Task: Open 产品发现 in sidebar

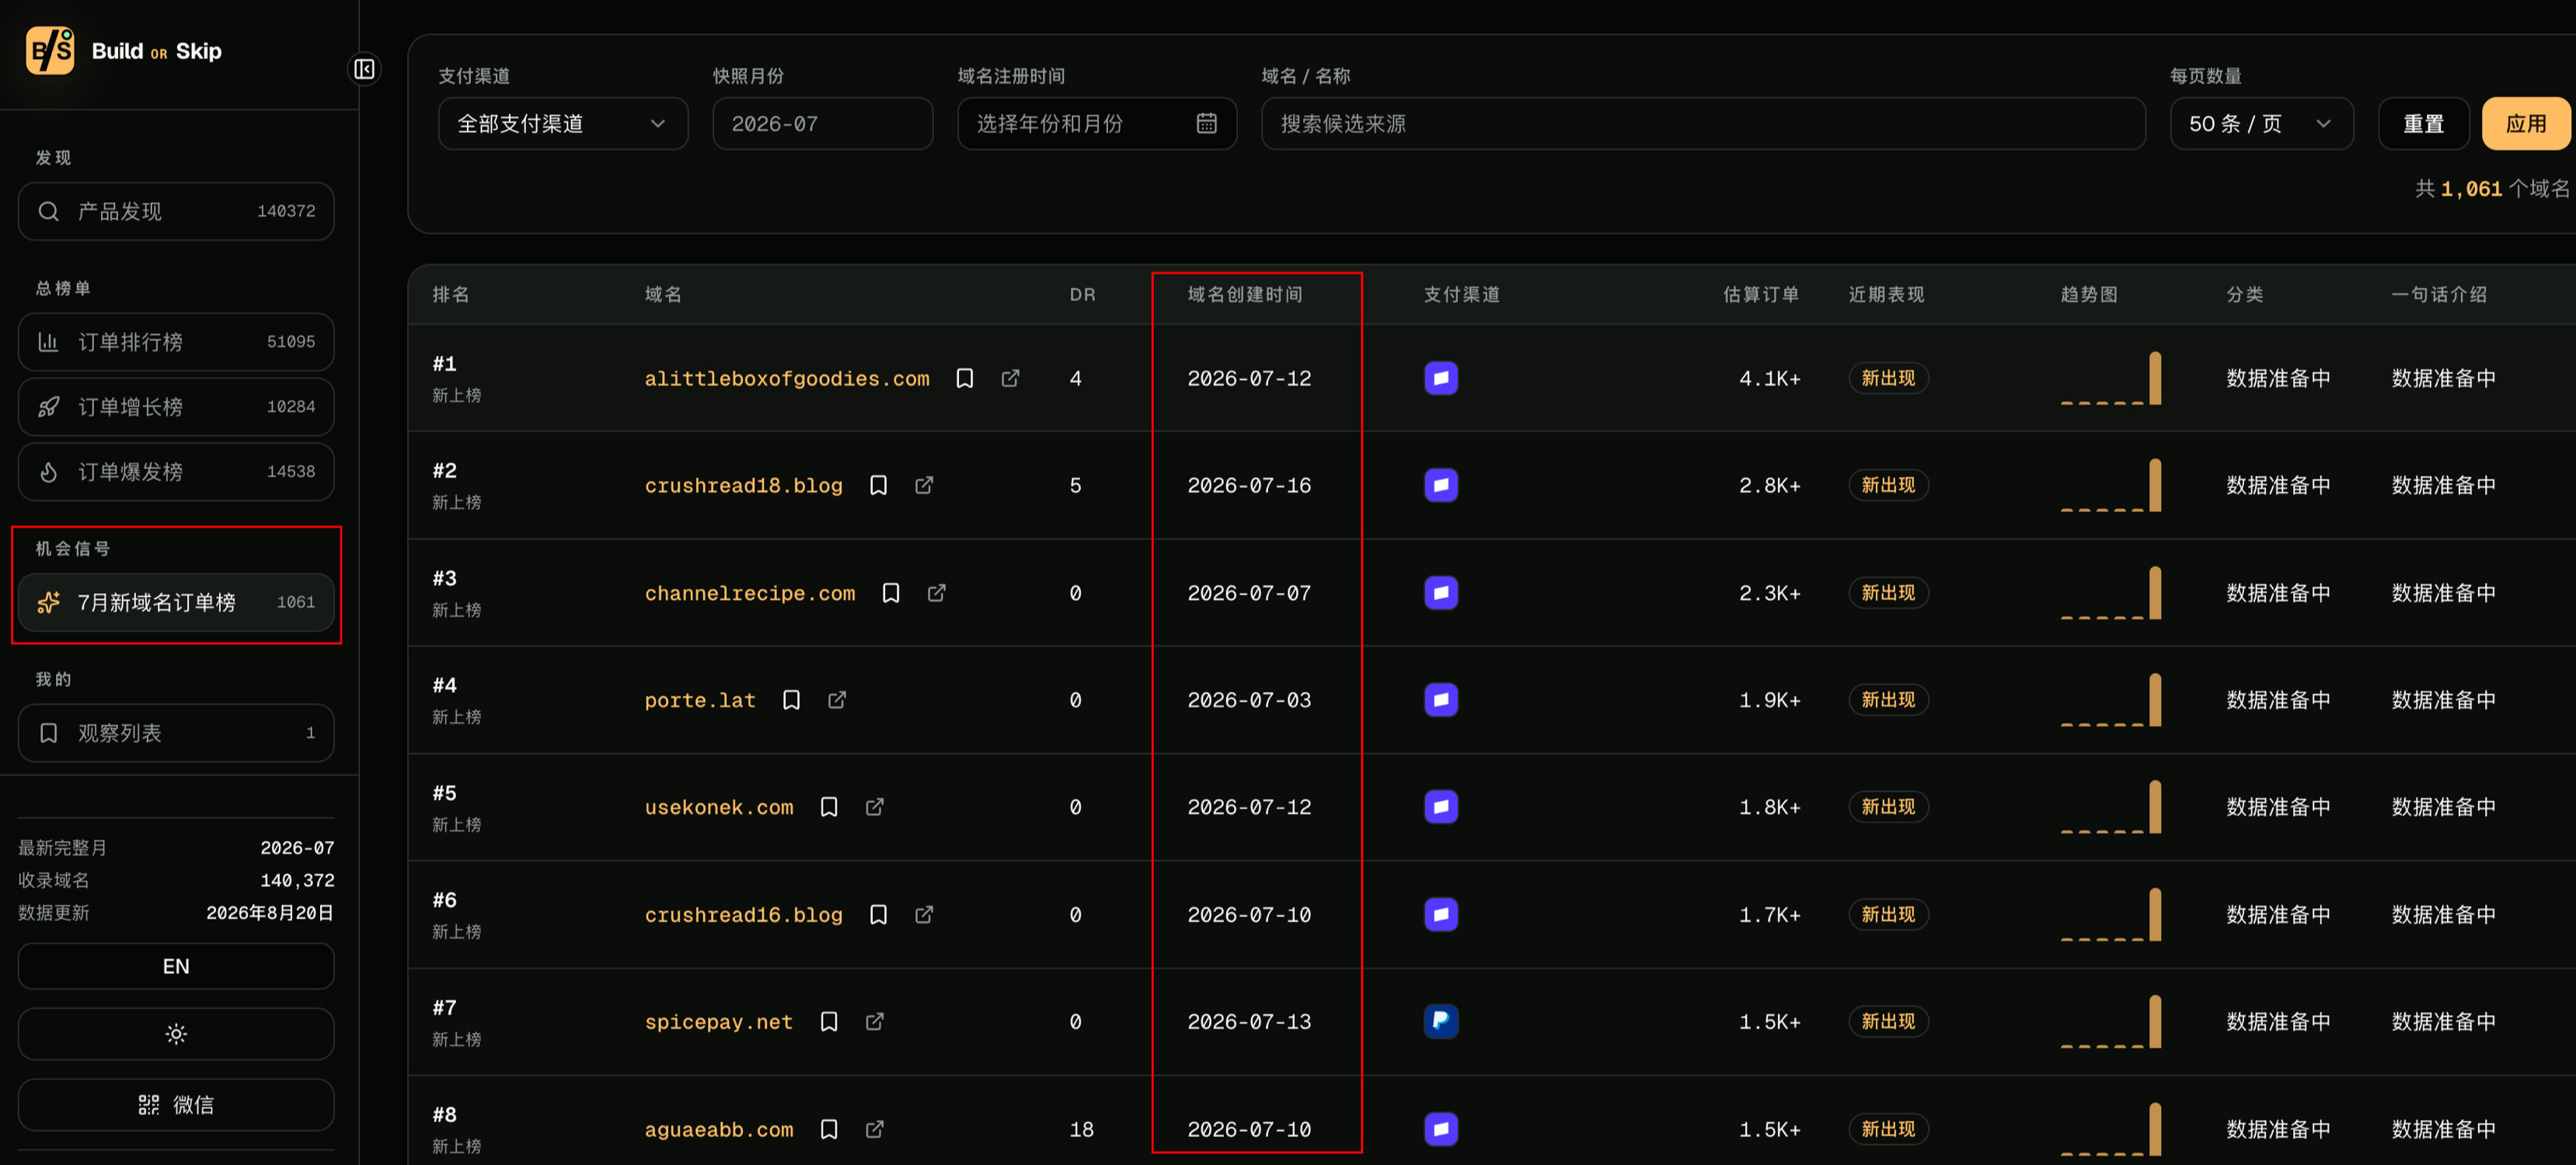Action: pyautogui.click(x=176, y=211)
